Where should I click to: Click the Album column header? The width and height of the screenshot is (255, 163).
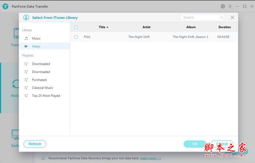point(191,27)
